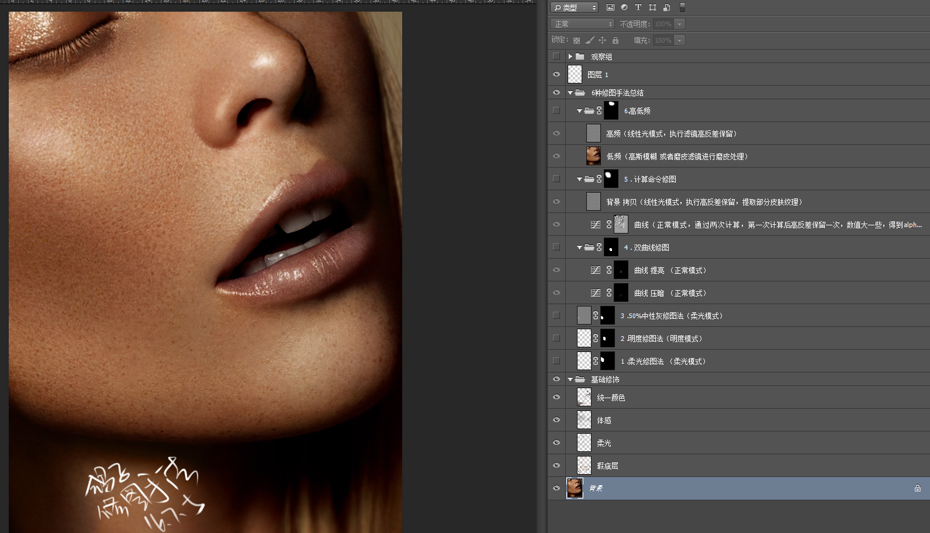Select the 瑕疵层 layer
930x533 pixels.
(607, 466)
